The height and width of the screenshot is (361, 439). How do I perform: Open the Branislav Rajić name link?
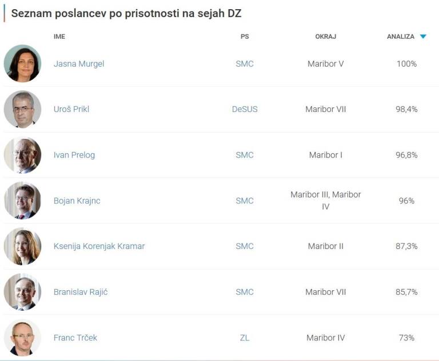(81, 292)
